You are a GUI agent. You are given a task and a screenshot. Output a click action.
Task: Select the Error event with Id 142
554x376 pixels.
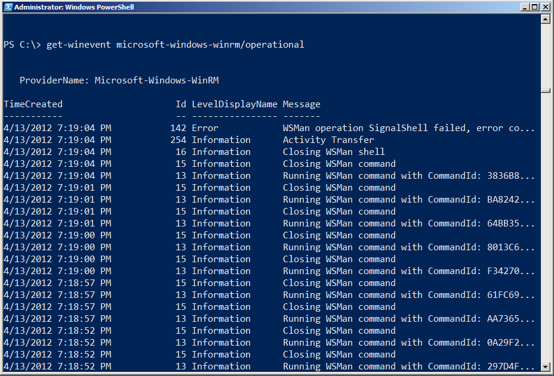point(269,128)
